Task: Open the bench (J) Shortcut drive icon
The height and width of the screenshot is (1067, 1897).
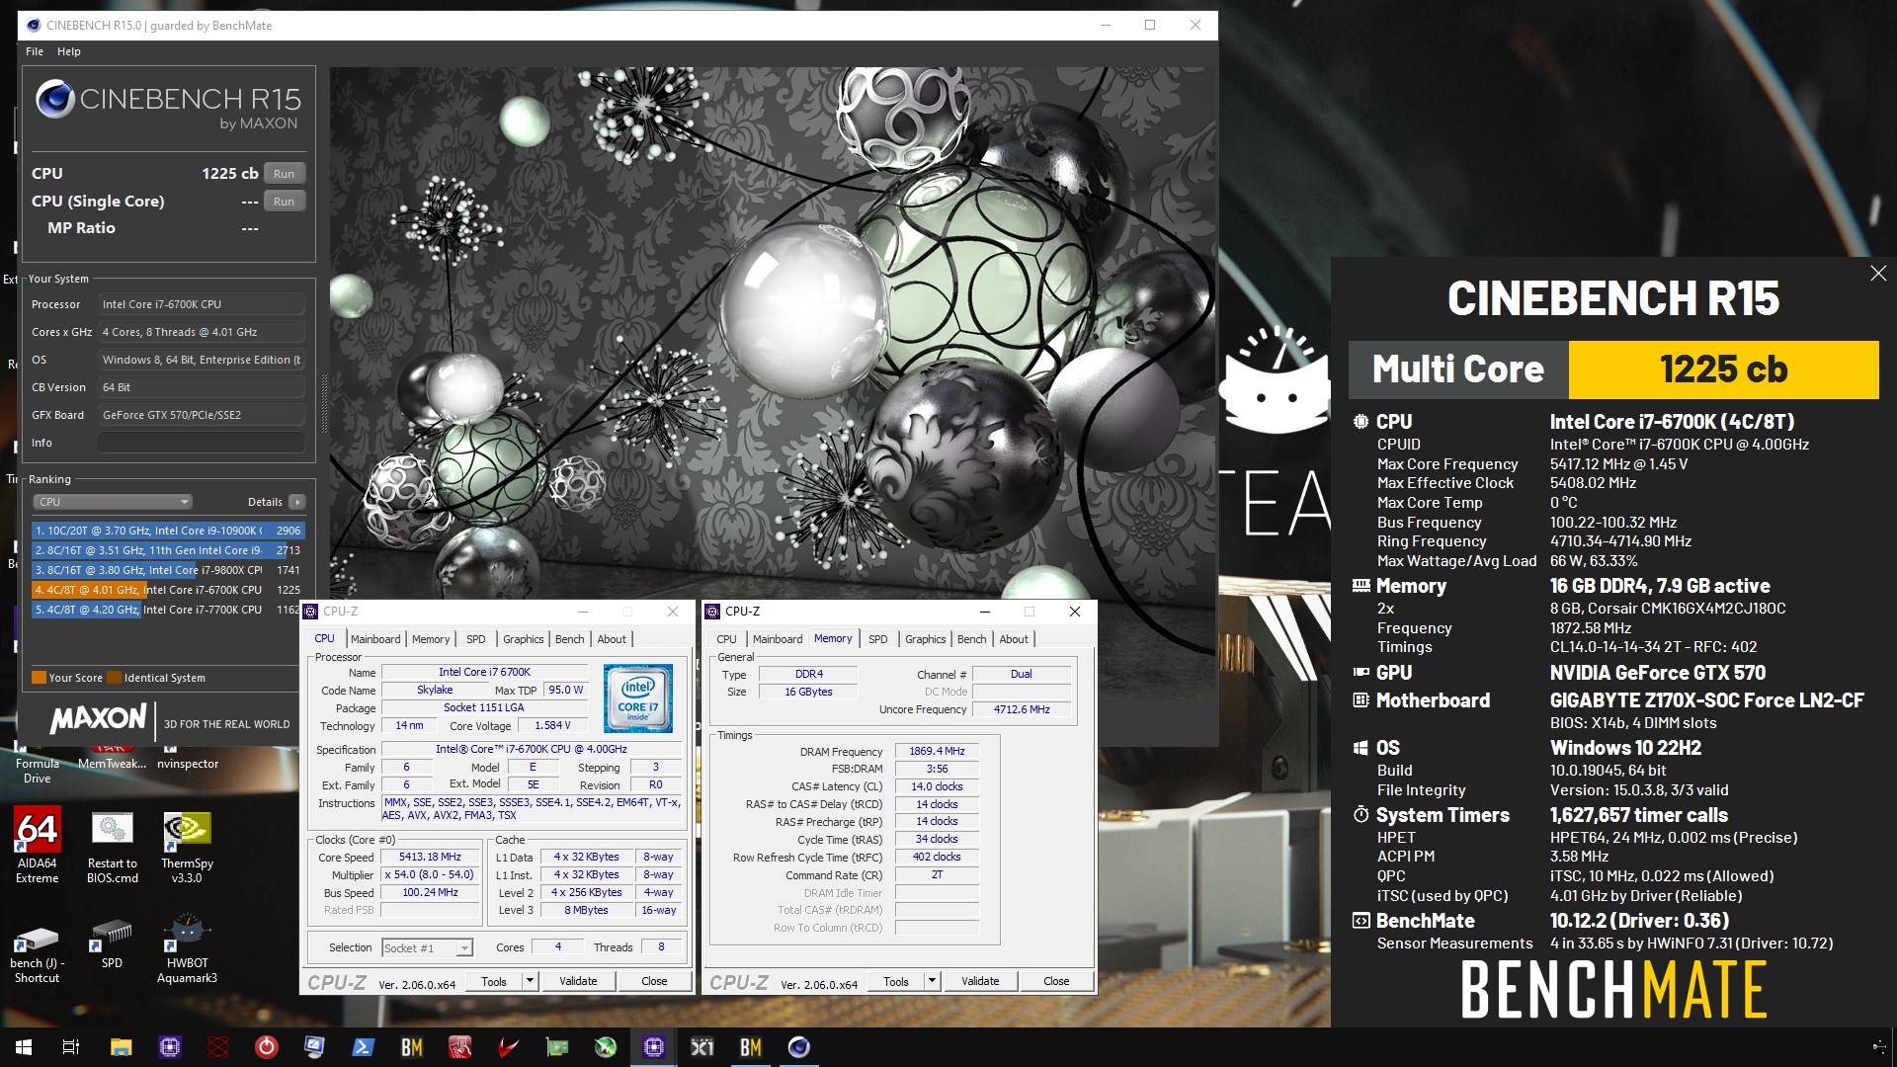Action: (x=37, y=951)
